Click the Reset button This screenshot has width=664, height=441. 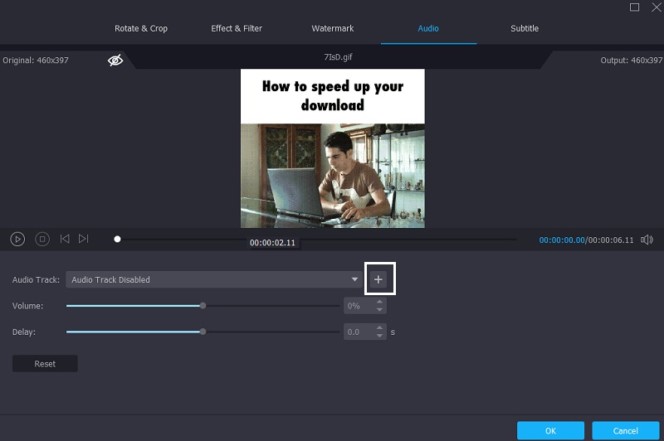point(45,364)
